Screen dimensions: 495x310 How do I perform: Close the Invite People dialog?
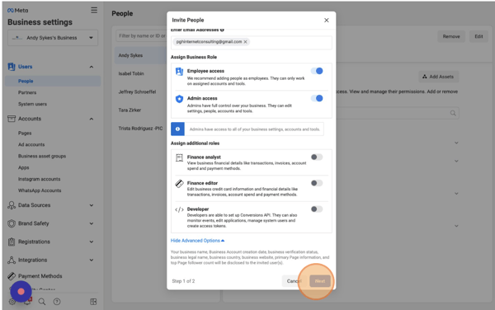(x=327, y=20)
